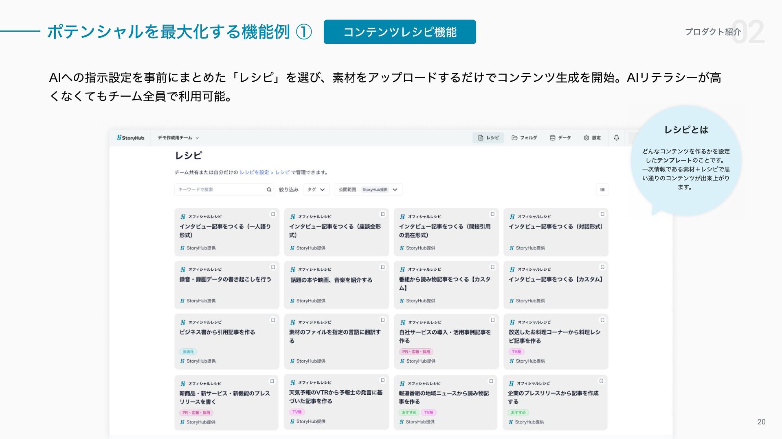Screen dimensions: 782x439
Task: Open the フォルダ folder icon
Action: 514,138
